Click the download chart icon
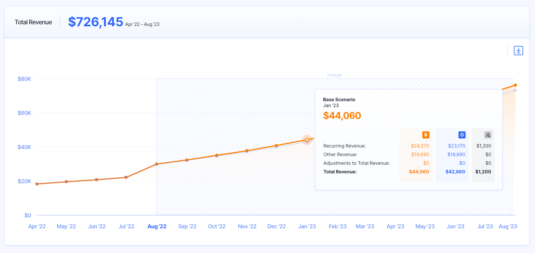The height and width of the screenshot is (253, 535). coord(519,51)
